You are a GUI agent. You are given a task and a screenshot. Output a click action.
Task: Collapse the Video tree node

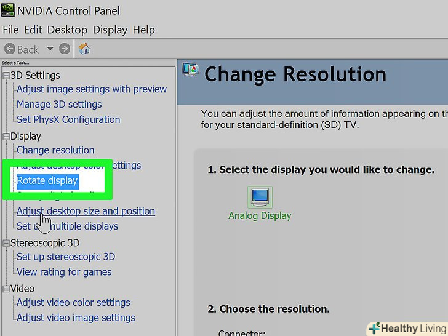(x=6, y=289)
